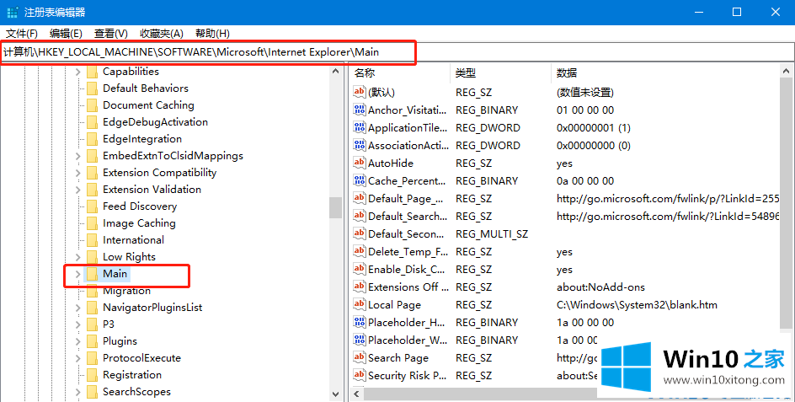795x402 pixels.
Task: Click the ApplicationTile... DWORD value icon
Action: coord(360,127)
